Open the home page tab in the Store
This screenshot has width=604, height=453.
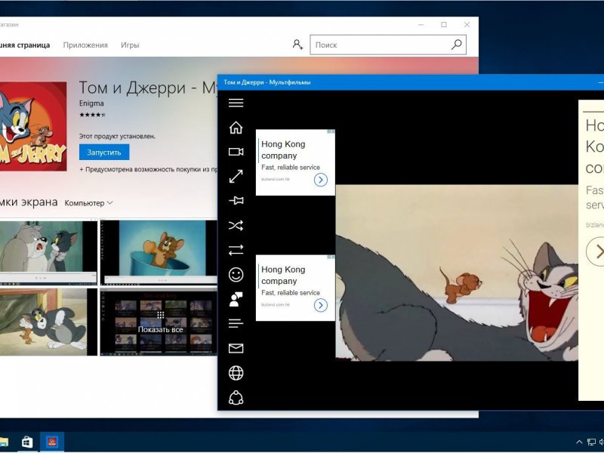point(25,45)
